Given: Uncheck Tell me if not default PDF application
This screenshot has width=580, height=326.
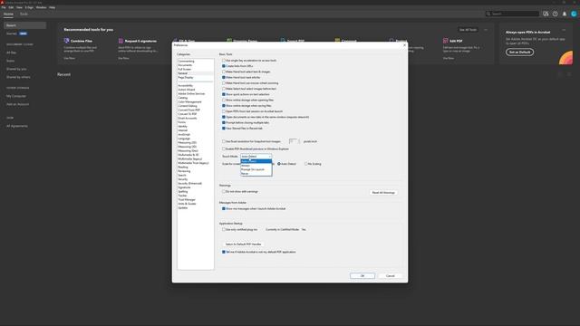Looking at the screenshot, I should pyautogui.click(x=224, y=252).
